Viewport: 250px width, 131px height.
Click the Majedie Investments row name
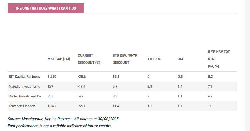pos(24,86)
